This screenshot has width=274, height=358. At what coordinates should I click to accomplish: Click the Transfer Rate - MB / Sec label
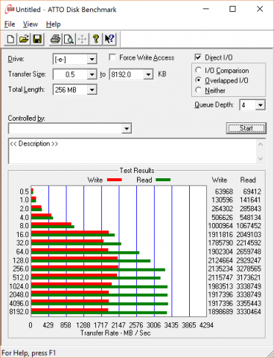coord(115,333)
